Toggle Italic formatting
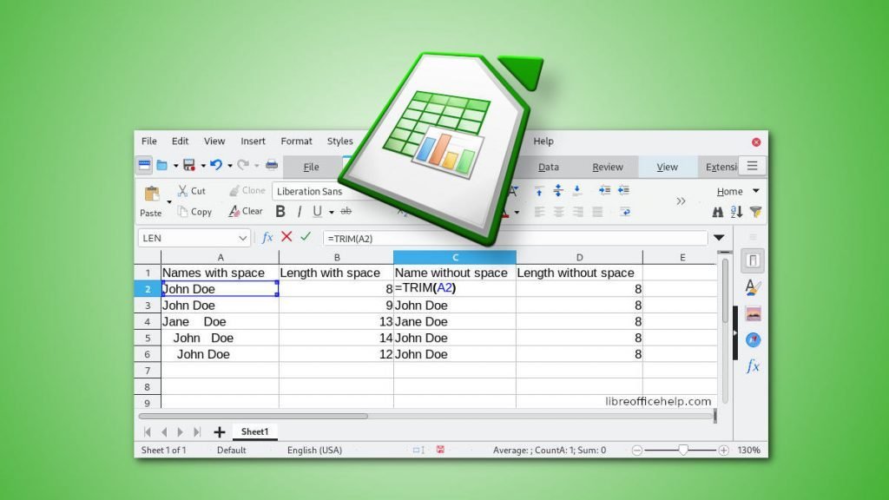 click(x=300, y=212)
